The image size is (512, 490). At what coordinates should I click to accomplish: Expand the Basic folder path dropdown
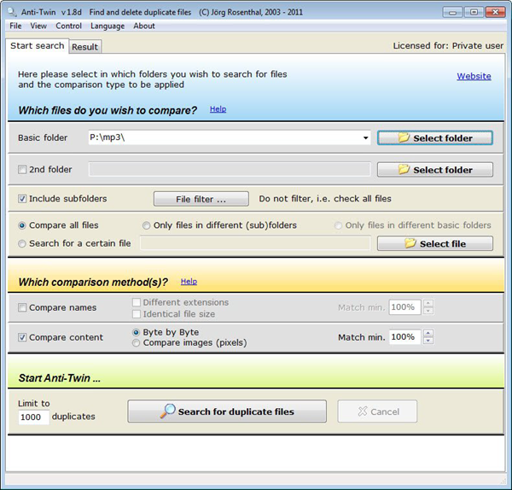tap(365, 137)
